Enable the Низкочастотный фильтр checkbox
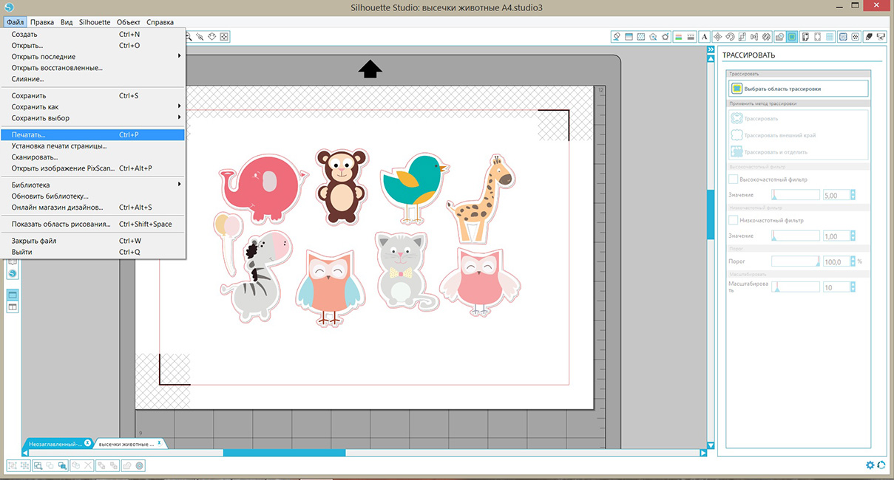 point(733,220)
